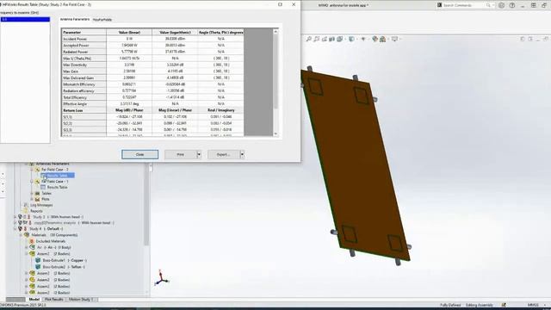551x310 pixels.
Task: Select Results Table under Far Field Case 1
Action: (57, 188)
